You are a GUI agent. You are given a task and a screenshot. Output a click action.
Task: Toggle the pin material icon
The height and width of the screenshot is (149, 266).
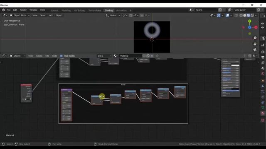[157, 56]
